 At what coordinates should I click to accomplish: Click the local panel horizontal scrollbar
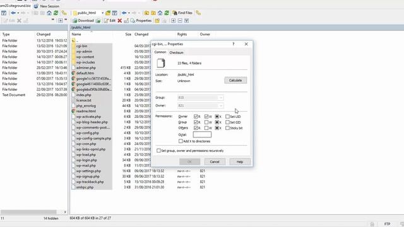click(x=28, y=212)
